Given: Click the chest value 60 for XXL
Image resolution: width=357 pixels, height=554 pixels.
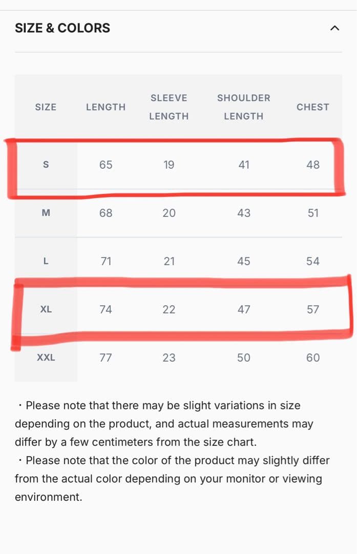Looking at the screenshot, I should pyautogui.click(x=313, y=358).
